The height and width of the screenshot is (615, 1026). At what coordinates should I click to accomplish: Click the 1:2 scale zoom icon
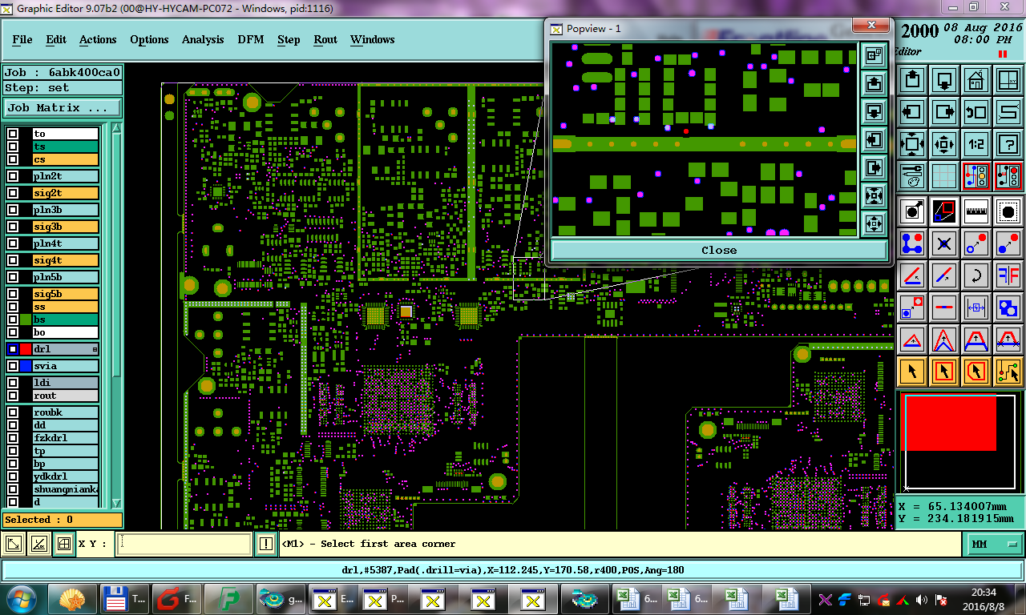[x=976, y=145]
